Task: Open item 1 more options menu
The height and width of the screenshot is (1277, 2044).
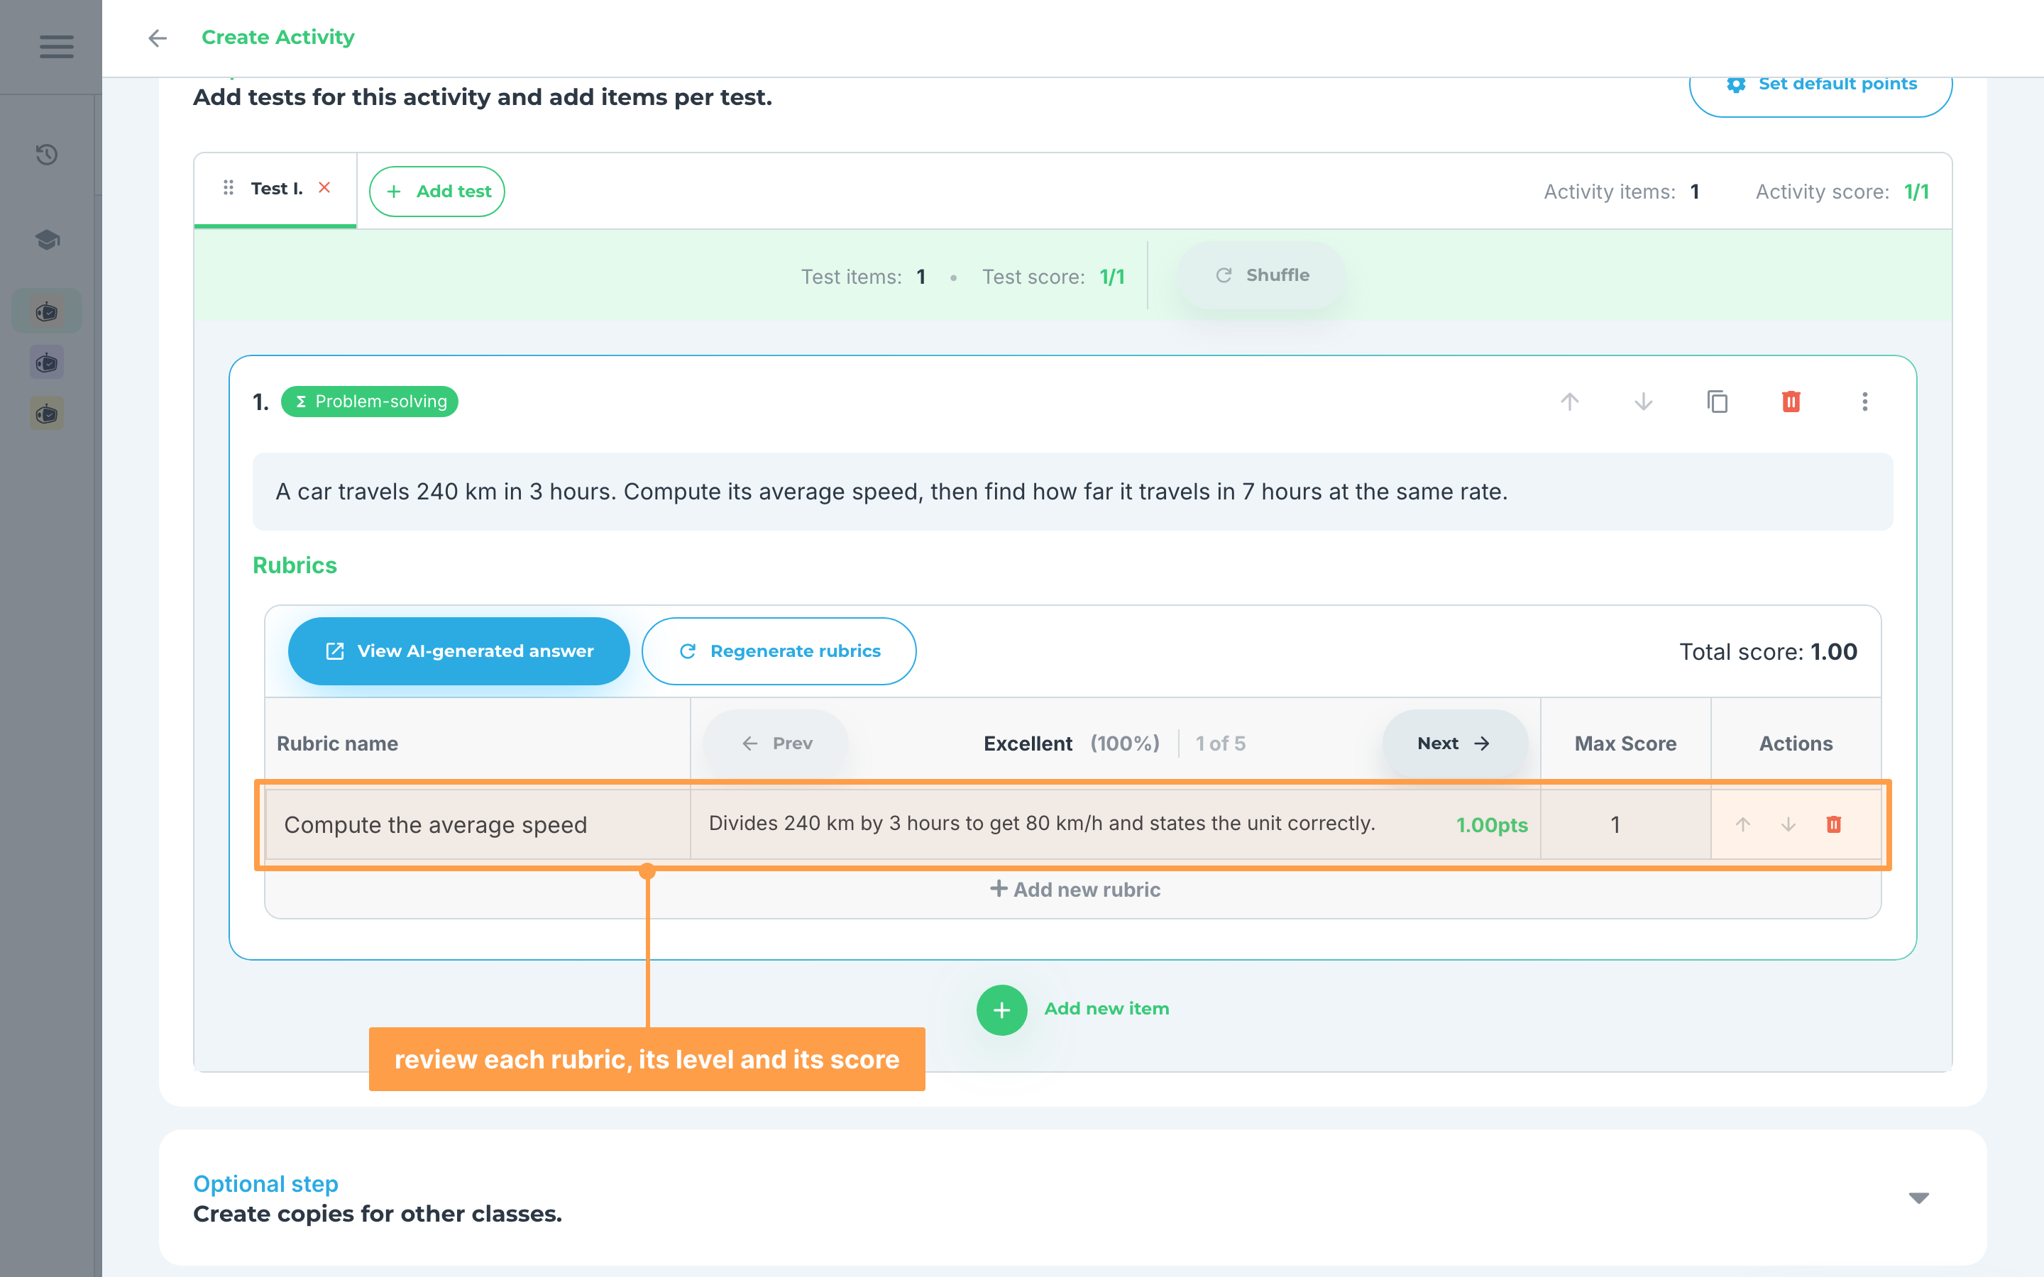Action: [1865, 401]
